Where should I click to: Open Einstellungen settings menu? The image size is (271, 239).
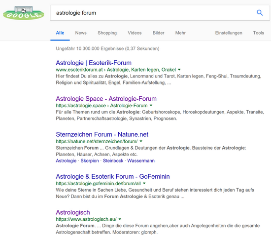tap(229, 33)
